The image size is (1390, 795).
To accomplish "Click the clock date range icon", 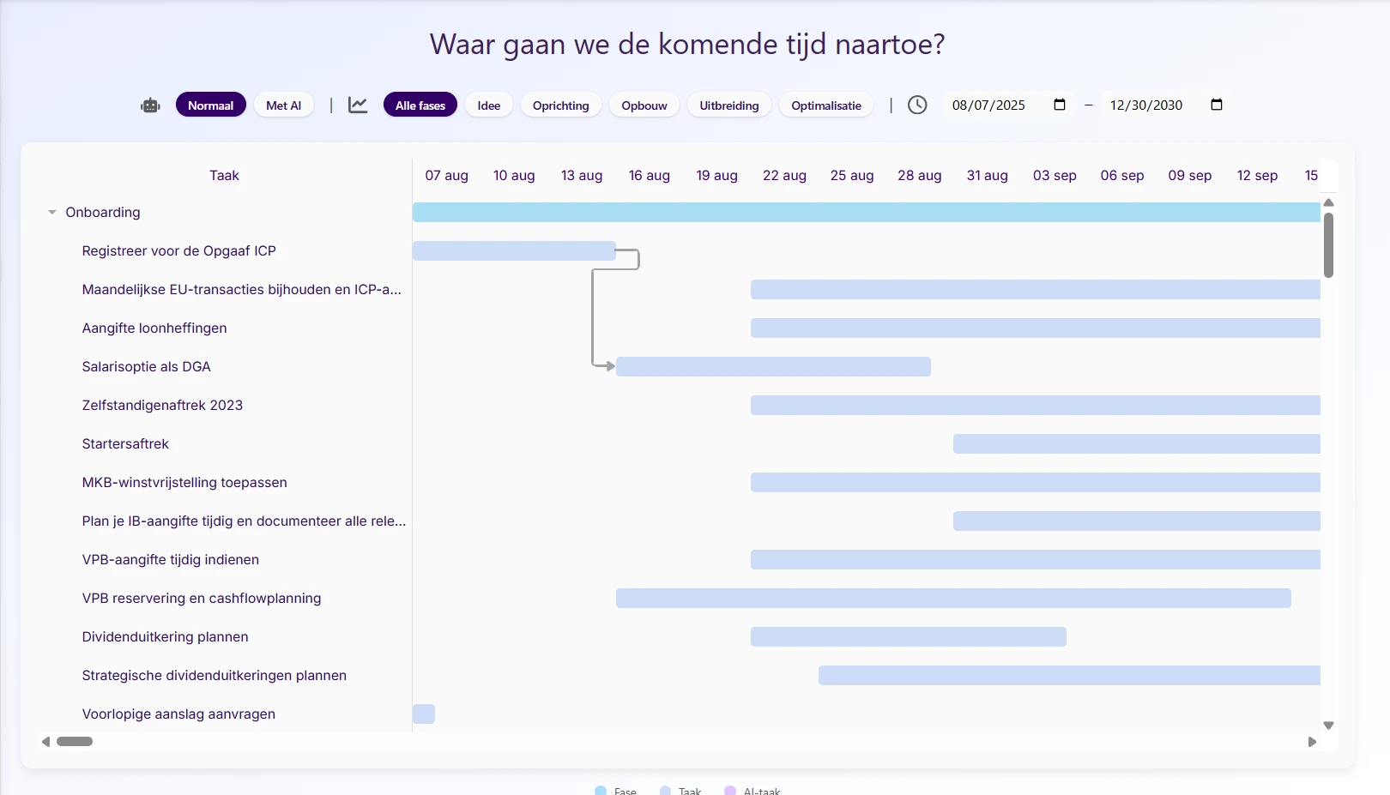I will coord(917,105).
